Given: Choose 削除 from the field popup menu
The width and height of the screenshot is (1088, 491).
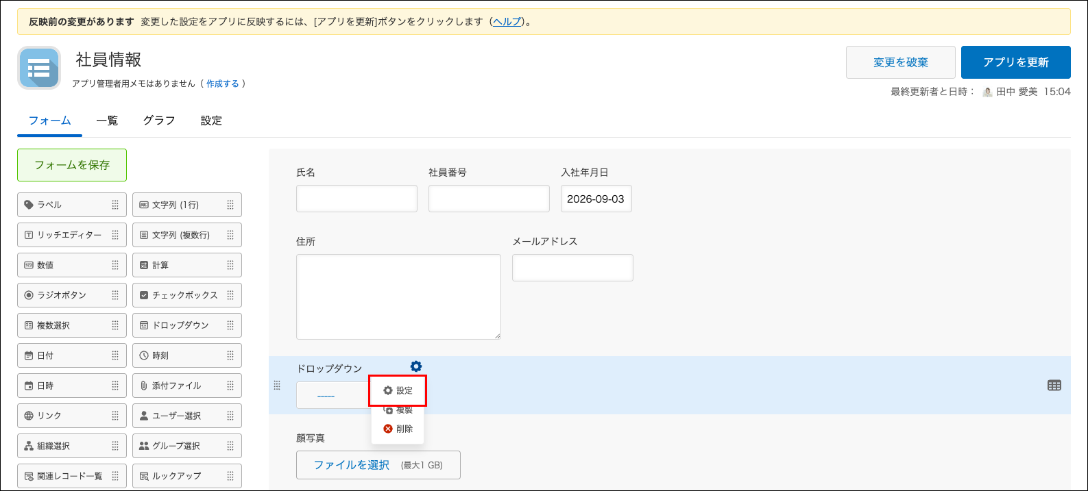Looking at the screenshot, I should click(x=398, y=429).
